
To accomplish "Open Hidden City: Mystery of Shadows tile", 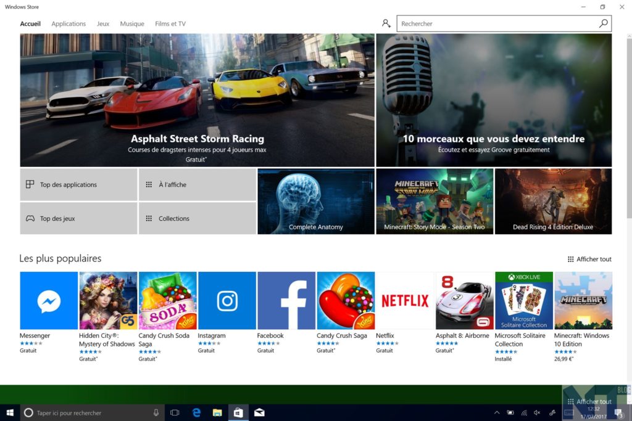I will click(108, 301).
